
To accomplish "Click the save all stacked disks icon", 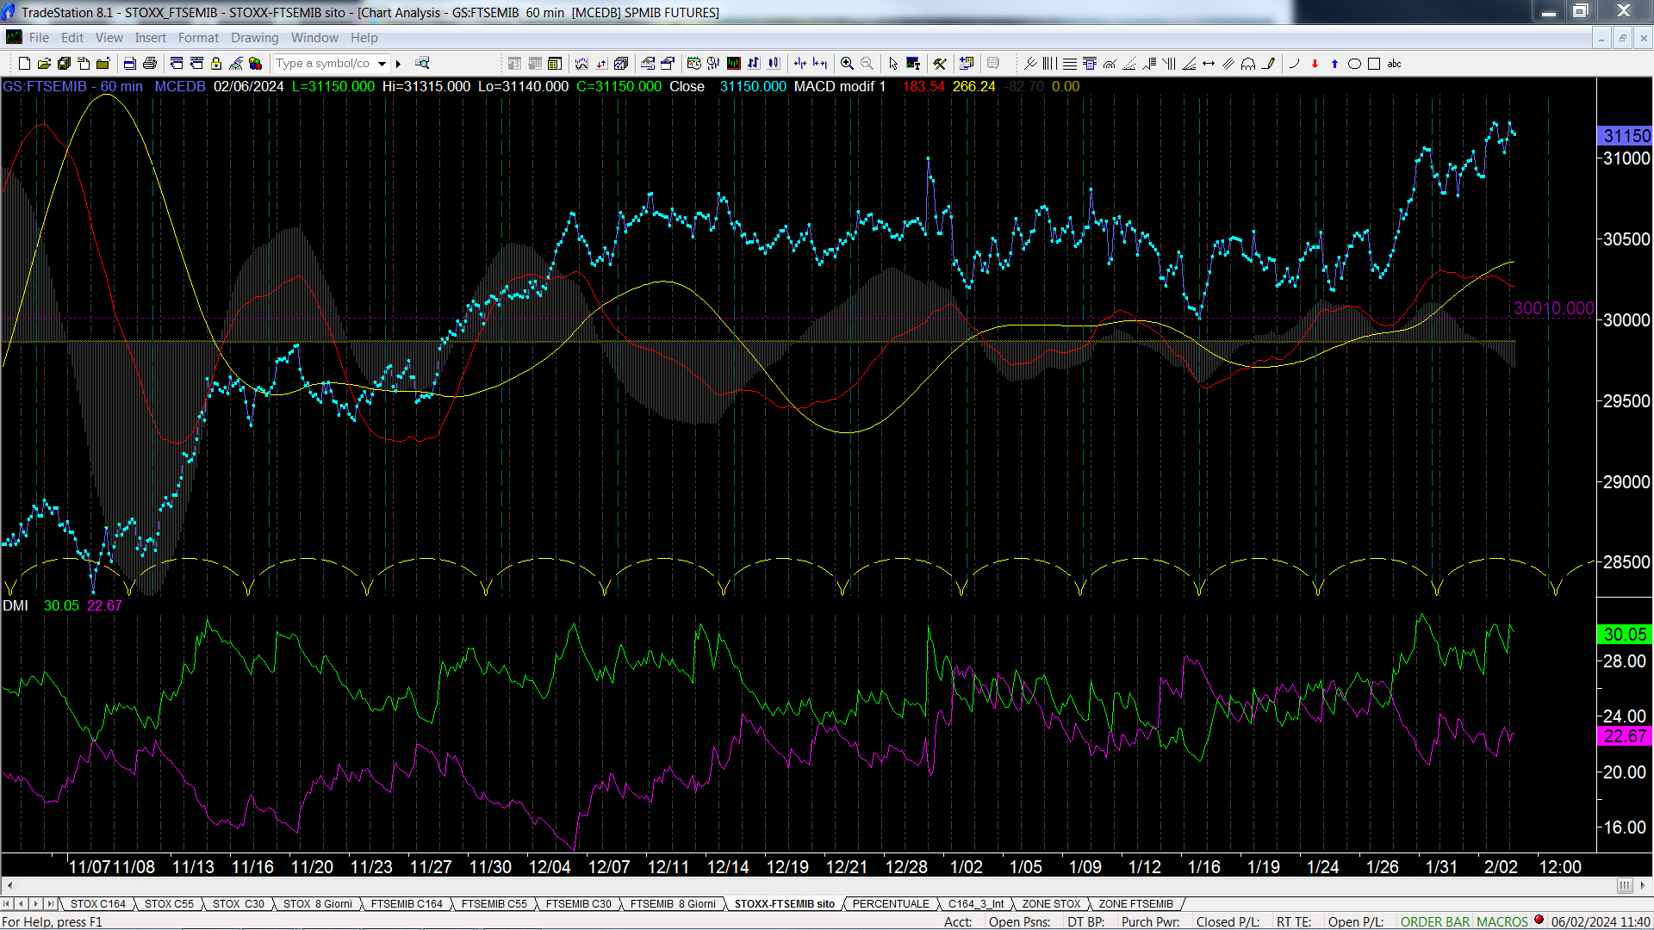I will (x=64, y=64).
